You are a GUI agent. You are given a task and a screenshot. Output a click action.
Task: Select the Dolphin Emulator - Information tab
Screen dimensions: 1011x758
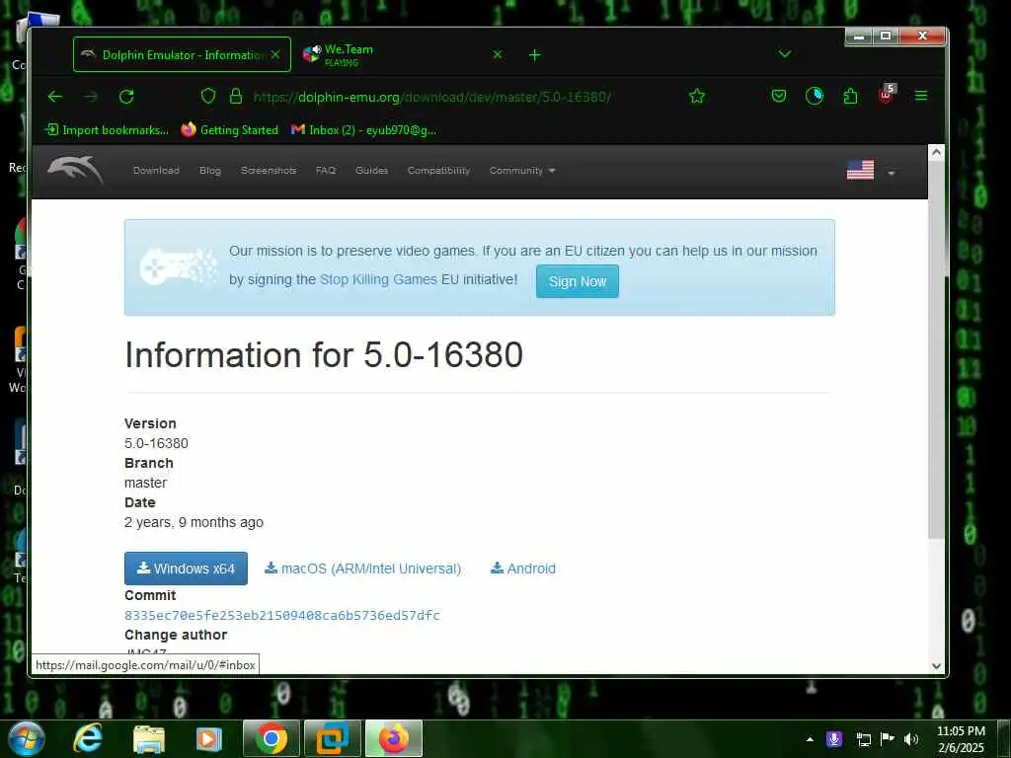tap(182, 55)
